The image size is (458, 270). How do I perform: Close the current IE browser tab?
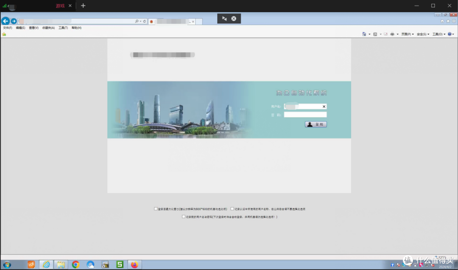(x=193, y=22)
